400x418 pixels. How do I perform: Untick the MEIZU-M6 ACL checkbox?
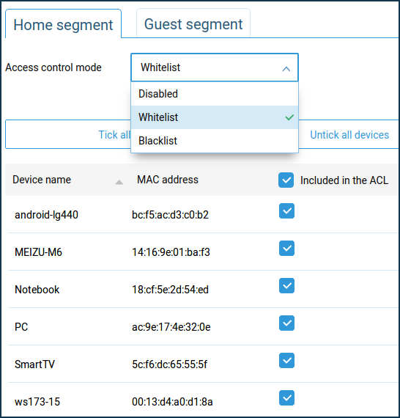coord(286,248)
